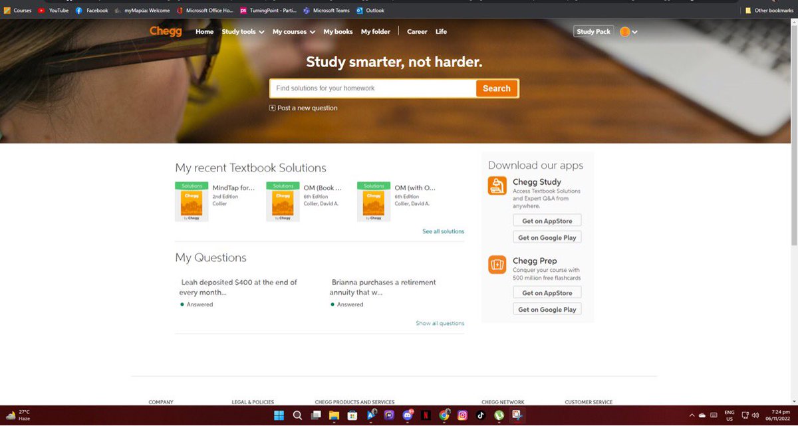Open the Facebook bookmark
Viewport: 798px width, 426px height.
(92, 11)
